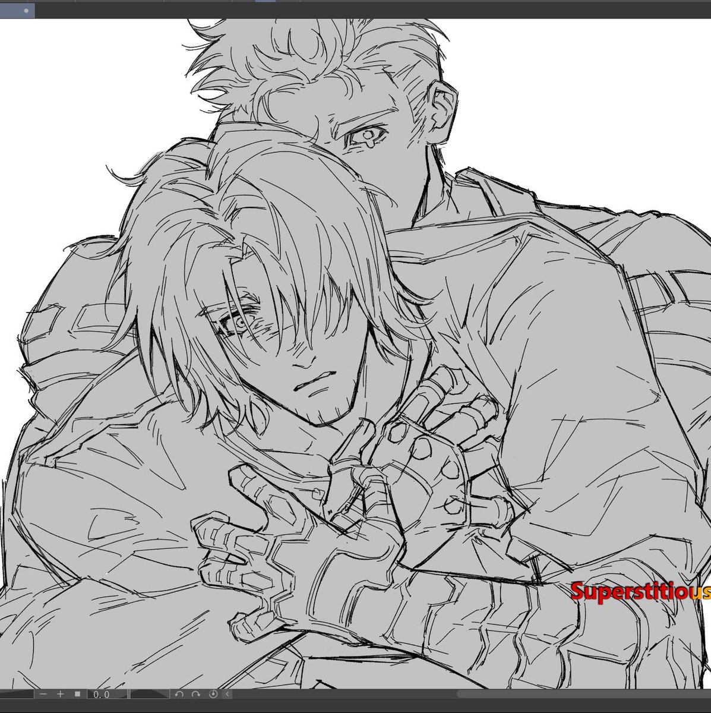Click the horizontal scrollbar under the canvas
The height and width of the screenshot is (713, 711).
pos(584,694)
